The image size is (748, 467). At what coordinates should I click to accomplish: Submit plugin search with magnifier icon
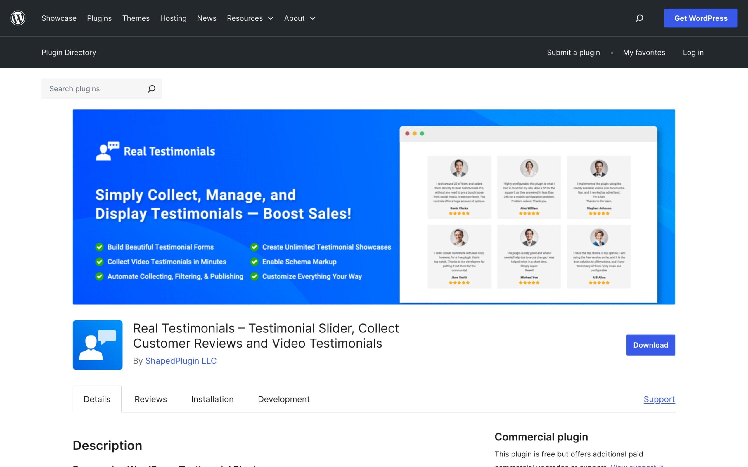point(151,89)
